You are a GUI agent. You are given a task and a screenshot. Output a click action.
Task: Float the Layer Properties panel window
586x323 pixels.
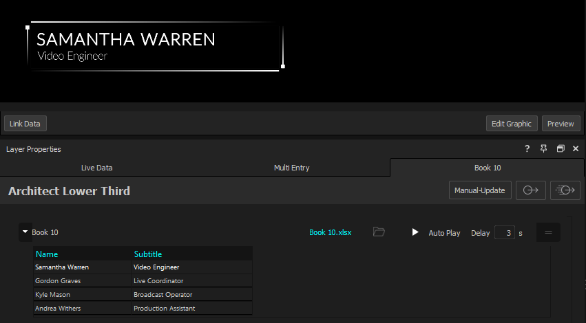coord(561,148)
